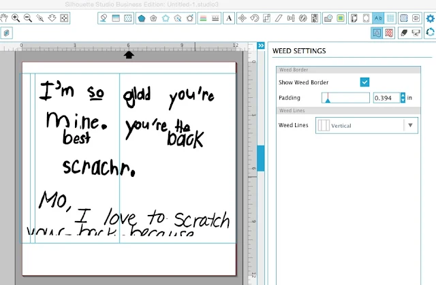Open the Text Style panel icon
Image resolution: width=436 pixels, height=285 pixels.
pos(229,18)
